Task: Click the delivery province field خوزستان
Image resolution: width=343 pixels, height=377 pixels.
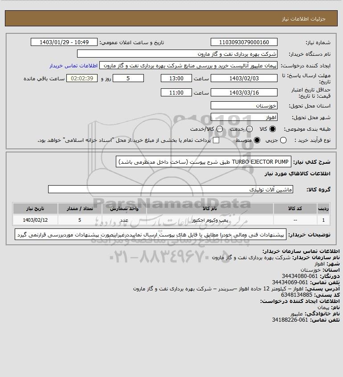Action: (x=244, y=105)
